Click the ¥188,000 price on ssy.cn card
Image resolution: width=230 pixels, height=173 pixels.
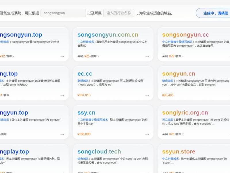[84, 134]
